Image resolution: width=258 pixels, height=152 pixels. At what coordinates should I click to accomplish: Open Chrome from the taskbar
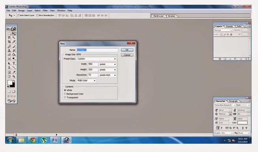[32, 140]
